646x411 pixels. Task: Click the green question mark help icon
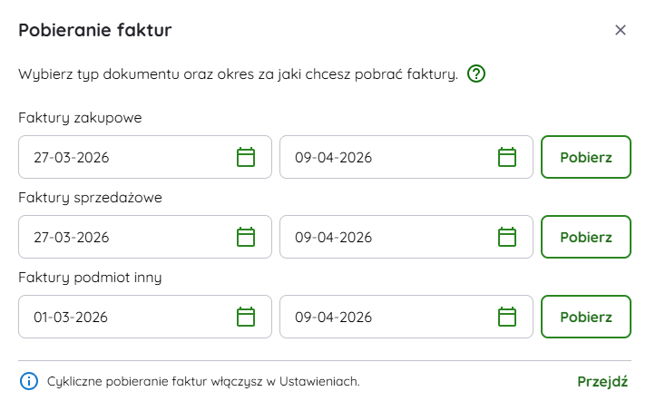pyautogui.click(x=476, y=73)
